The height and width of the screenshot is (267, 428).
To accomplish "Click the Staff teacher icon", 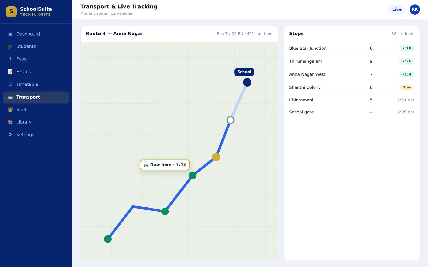I will pyautogui.click(x=10, y=110).
